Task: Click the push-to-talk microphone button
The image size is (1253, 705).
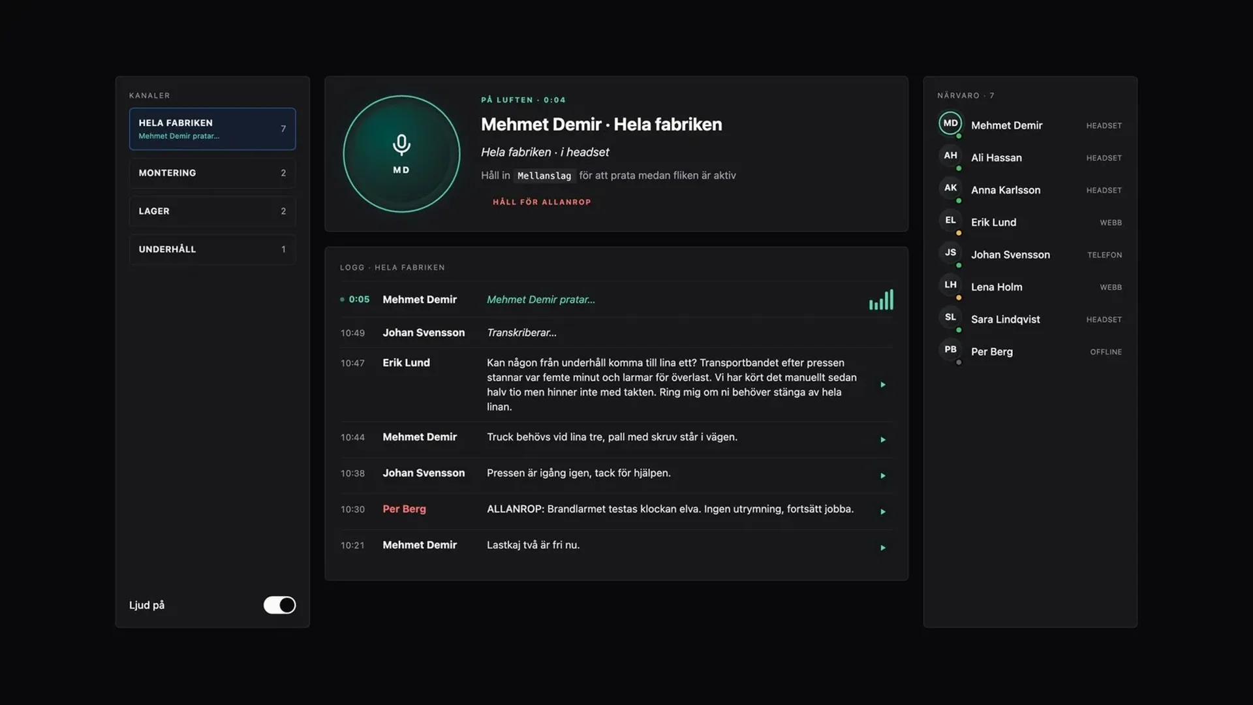Action: pyautogui.click(x=401, y=154)
